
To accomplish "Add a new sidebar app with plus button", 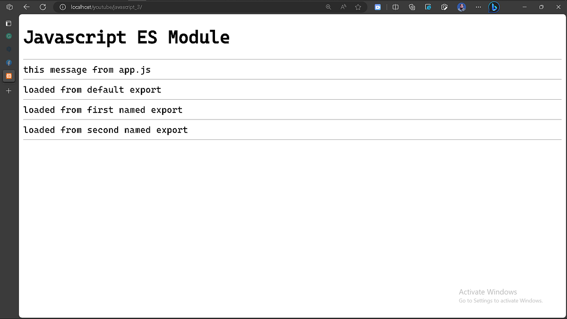I will click(x=9, y=91).
